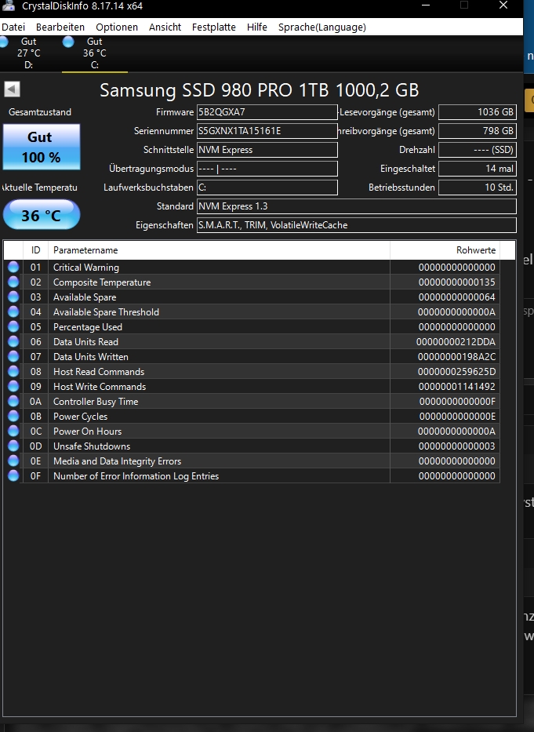Click the status orb for Composite Temperature
The width and height of the screenshot is (534, 732).
click(x=13, y=282)
